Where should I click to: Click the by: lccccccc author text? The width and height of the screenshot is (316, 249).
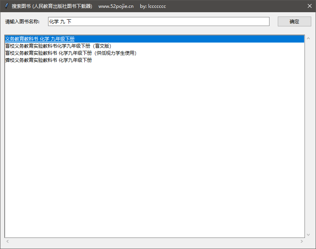(x=153, y=6)
